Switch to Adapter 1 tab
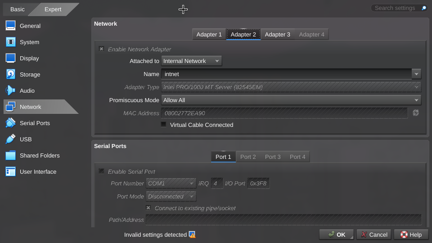Image resolution: width=432 pixels, height=243 pixels. pos(209,35)
